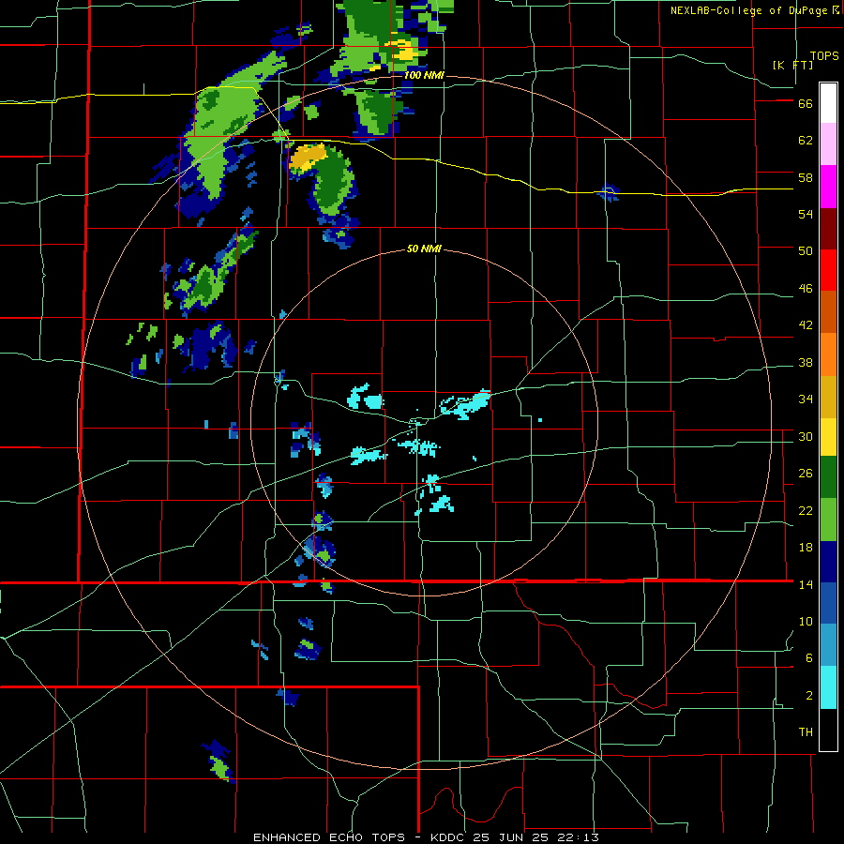The width and height of the screenshot is (844, 844).
Task: Click the 14 value on tops scale
Action: 806,584
